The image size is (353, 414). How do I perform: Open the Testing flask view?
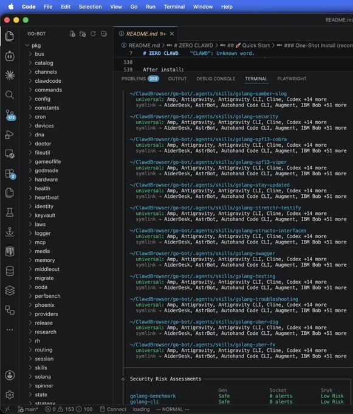(x=10, y=212)
